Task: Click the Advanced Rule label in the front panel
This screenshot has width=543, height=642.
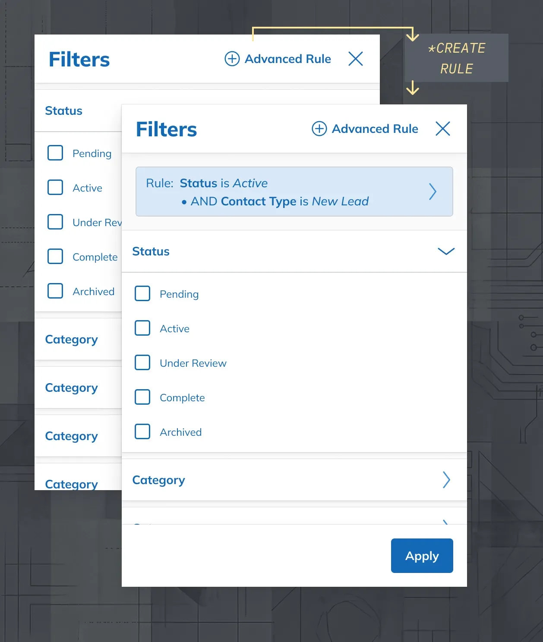Action: tap(375, 129)
